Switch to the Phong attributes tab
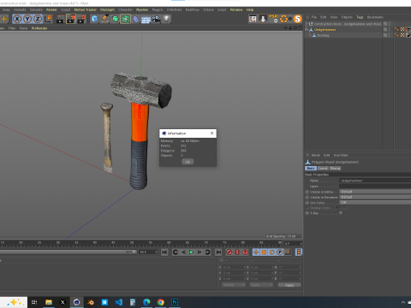411x308 pixels. click(335, 169)
